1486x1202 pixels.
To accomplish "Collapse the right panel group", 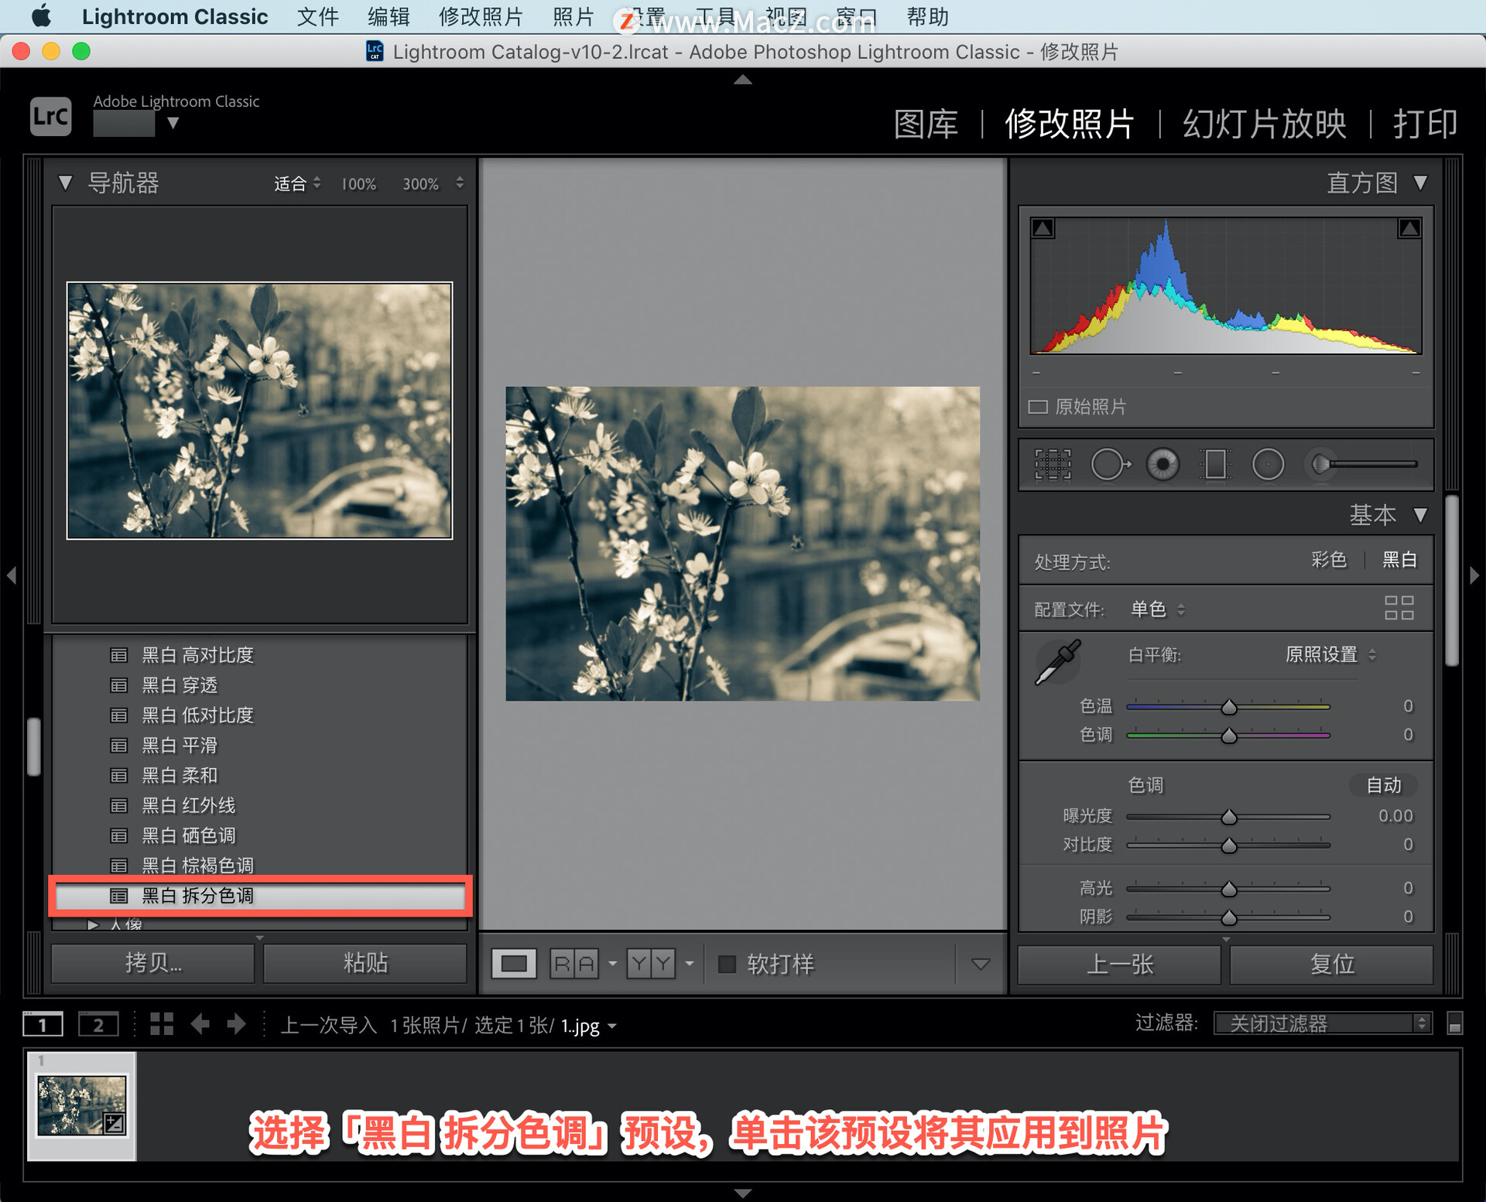I will click(x=1474, y=575).
